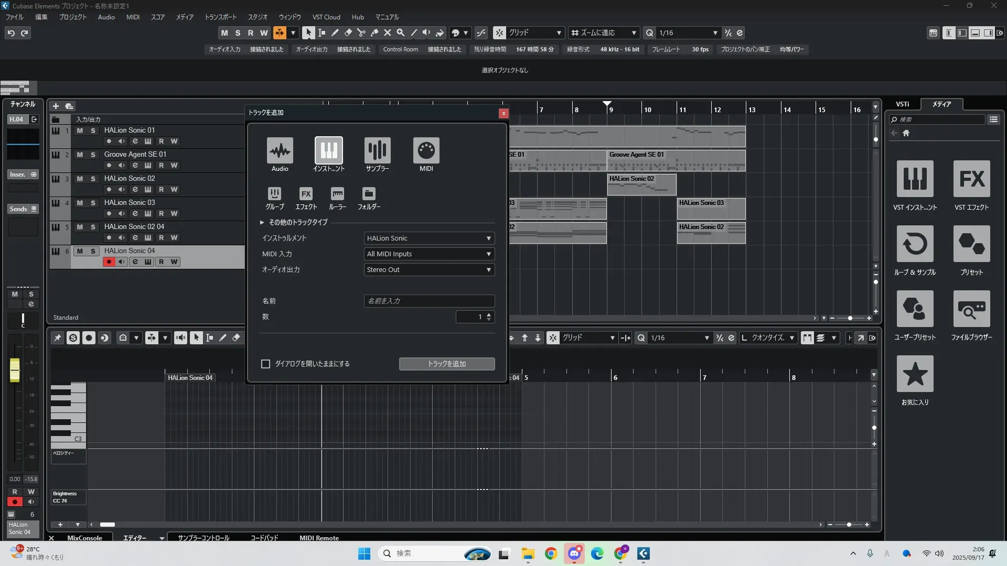The height and width of the screenshot is (566, 1007).
Task: Switch to the VSTi tab
Action: click(x=902, y=104)
